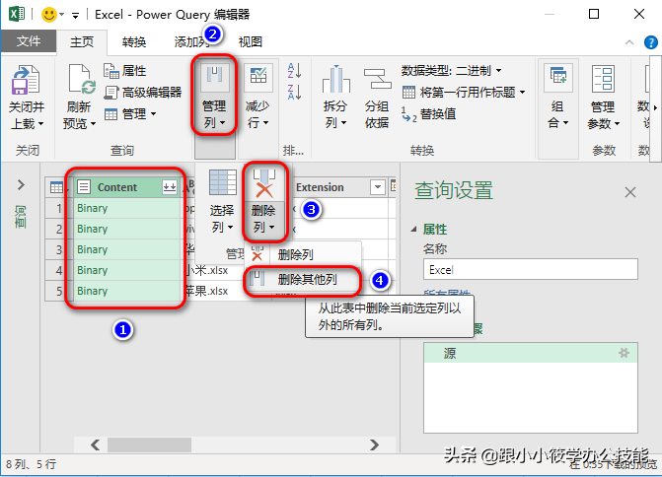Open the File (文件) tab
This screenshot has width=662, height=477.
[29, 41]
